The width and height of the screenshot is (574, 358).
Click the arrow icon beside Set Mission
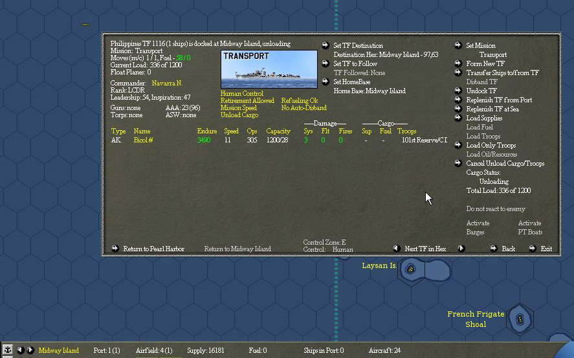click(x=458, y=45)
